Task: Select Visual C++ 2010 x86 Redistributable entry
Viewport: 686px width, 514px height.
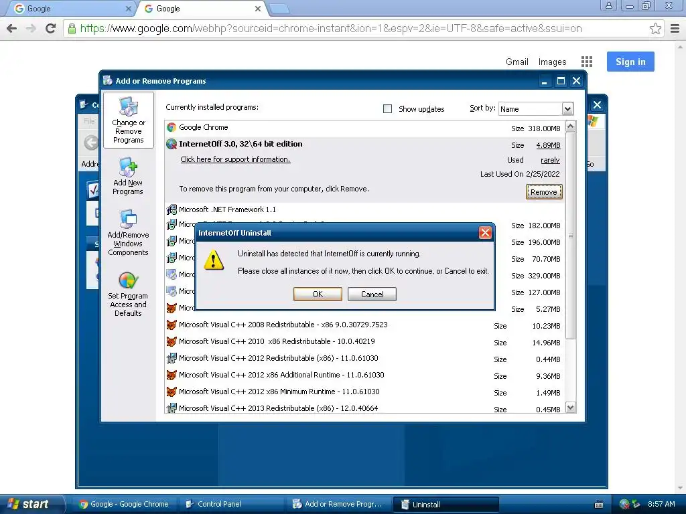Action: point(365,341)
